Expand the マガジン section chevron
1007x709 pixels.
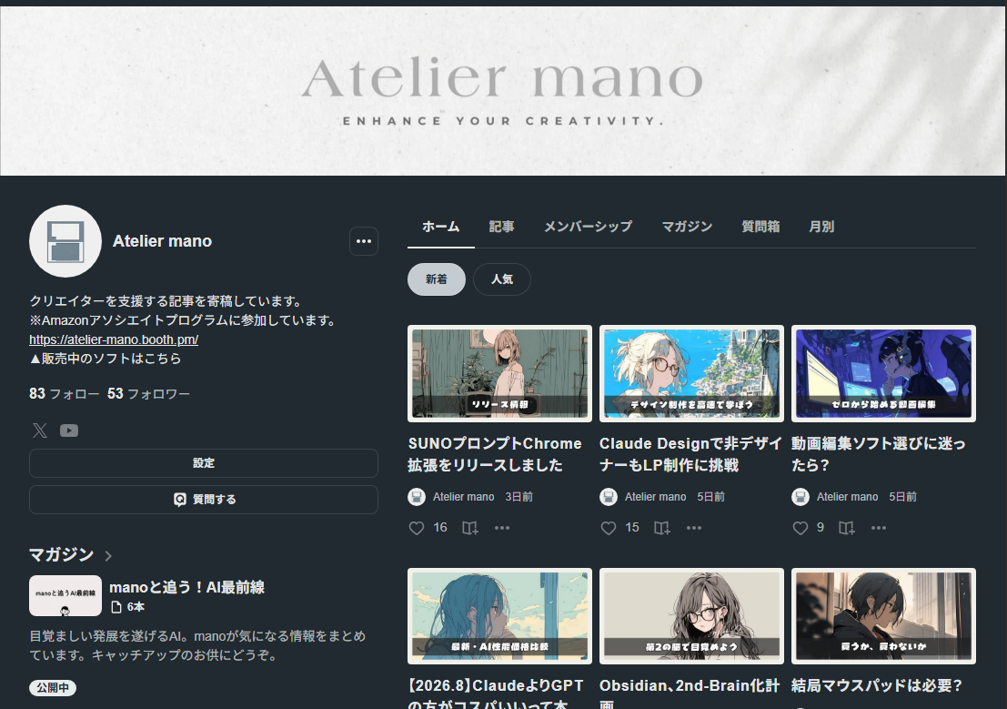108,555
